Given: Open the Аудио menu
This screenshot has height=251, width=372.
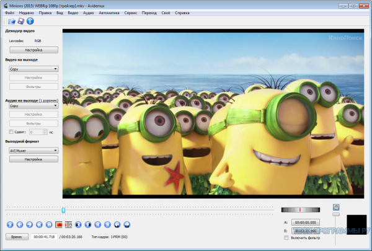Looking at the screenshot, I should click(x=89, y=13).
